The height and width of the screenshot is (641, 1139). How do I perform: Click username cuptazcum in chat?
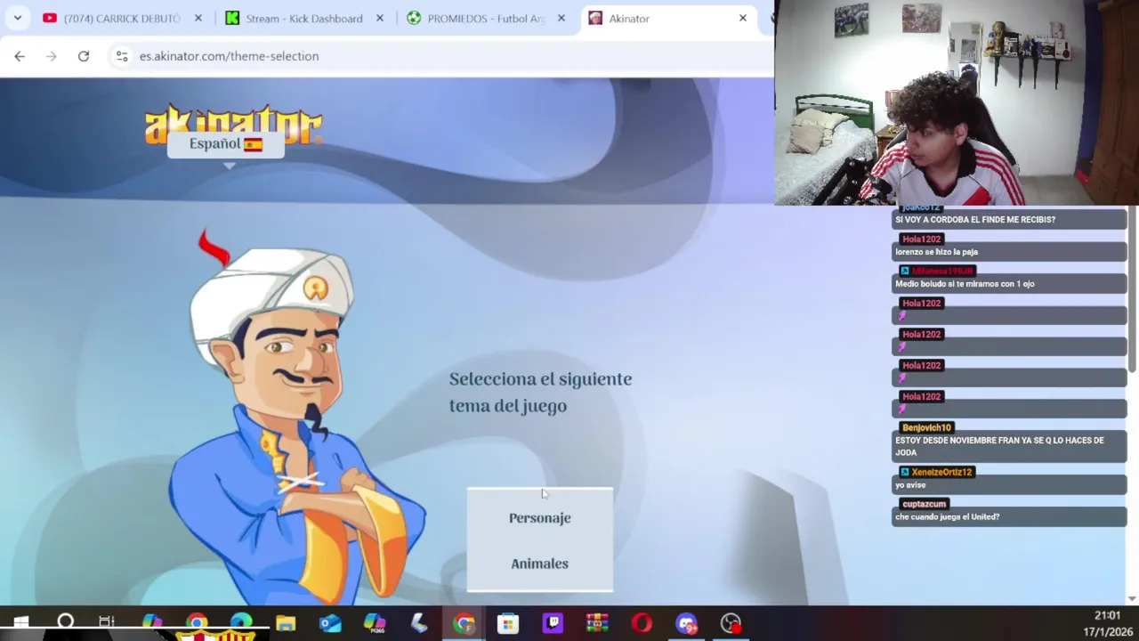(924, 504)
